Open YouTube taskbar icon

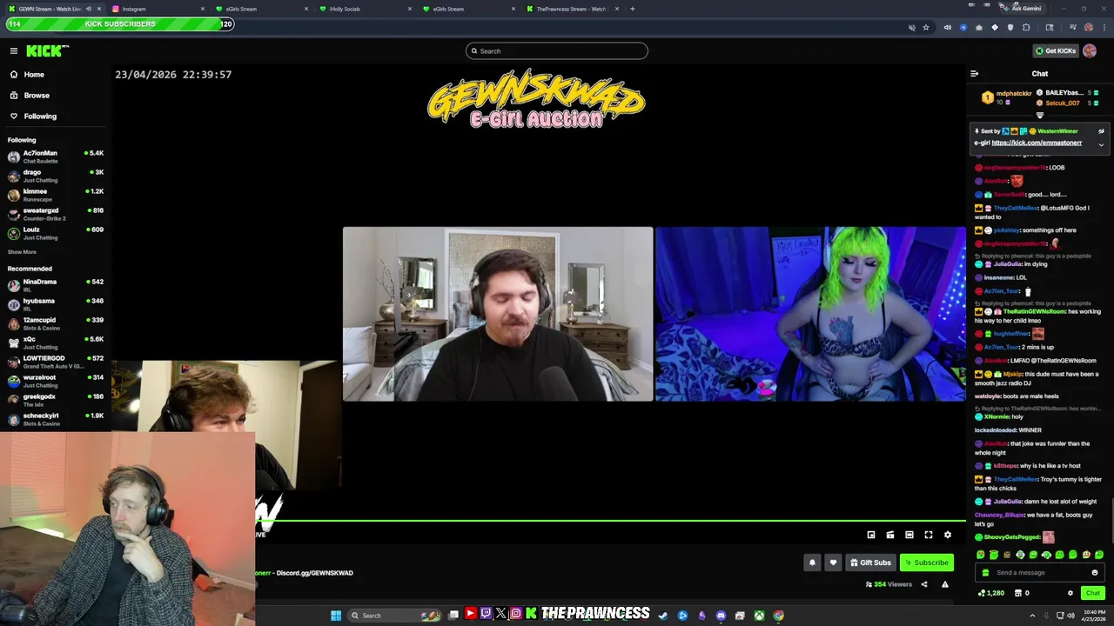(x=470, y=615)
